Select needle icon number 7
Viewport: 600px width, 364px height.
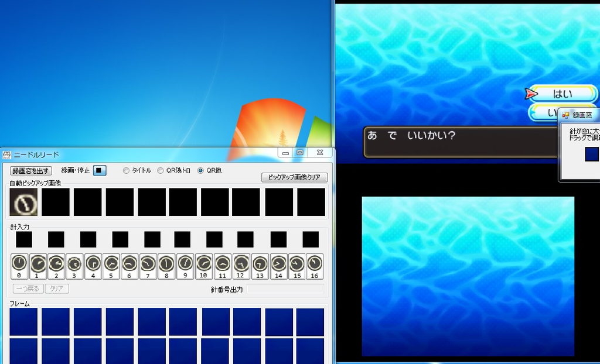pos(148,266)
